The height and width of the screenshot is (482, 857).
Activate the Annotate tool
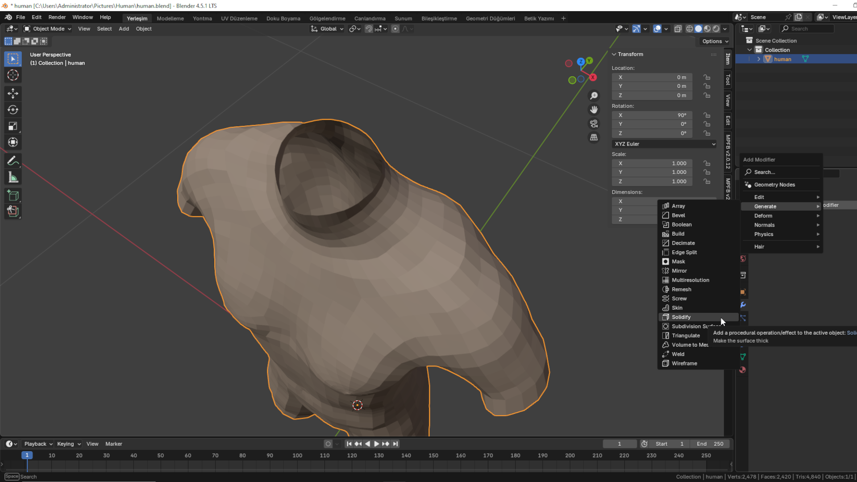[x=13, y=160]
